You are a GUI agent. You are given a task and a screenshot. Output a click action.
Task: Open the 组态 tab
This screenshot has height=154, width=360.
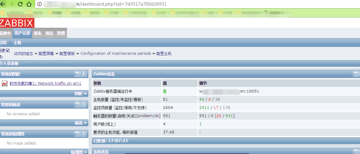coord(49,33)
